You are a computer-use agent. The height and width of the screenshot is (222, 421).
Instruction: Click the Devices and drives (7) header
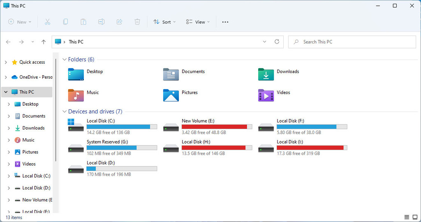[x=95, y=111]
